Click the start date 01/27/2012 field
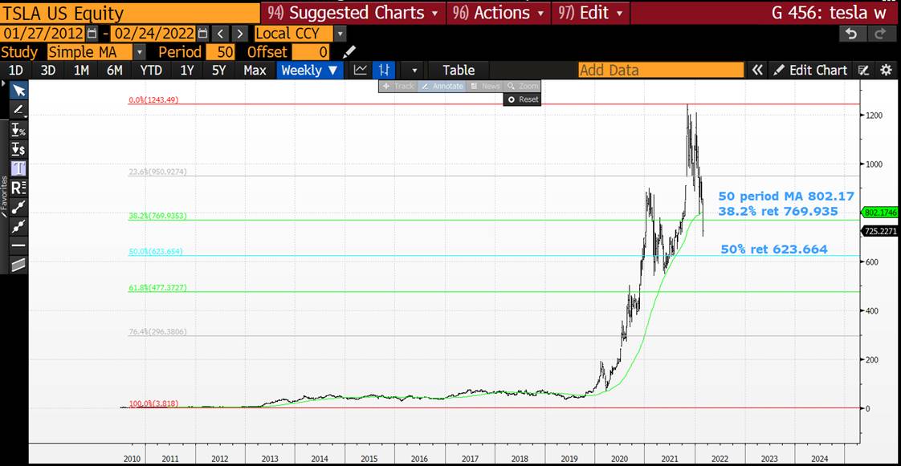This screenshot has width=901, height=466. pyautogui.click(x=43, y=34)
